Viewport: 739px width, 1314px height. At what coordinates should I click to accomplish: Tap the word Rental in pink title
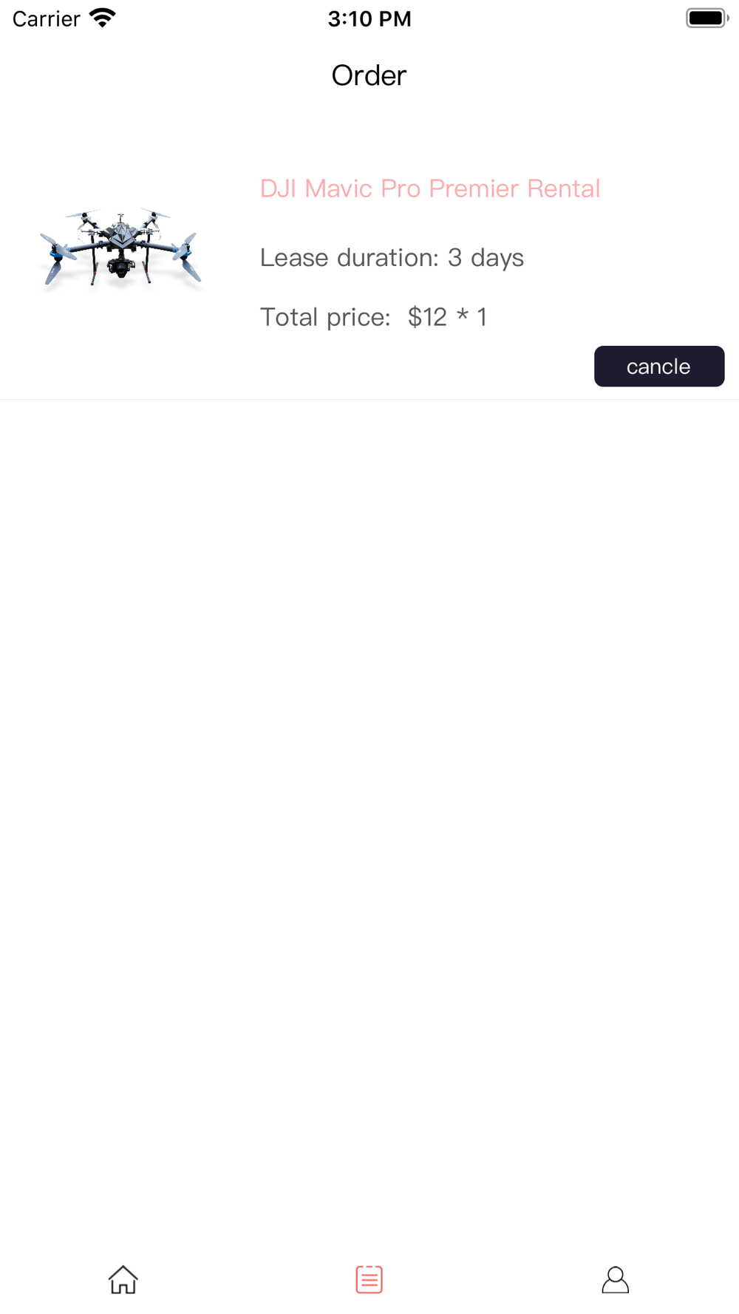563,188
